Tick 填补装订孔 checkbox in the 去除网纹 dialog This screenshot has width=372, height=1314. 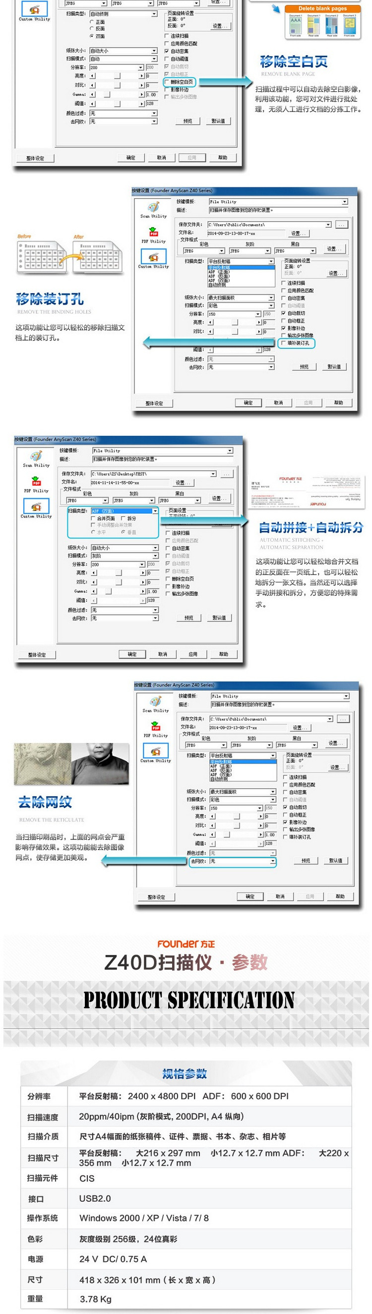tap(286, 837)
